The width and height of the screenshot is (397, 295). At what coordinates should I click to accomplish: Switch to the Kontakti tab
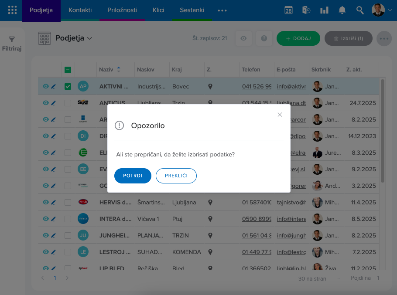pos(80,10)
